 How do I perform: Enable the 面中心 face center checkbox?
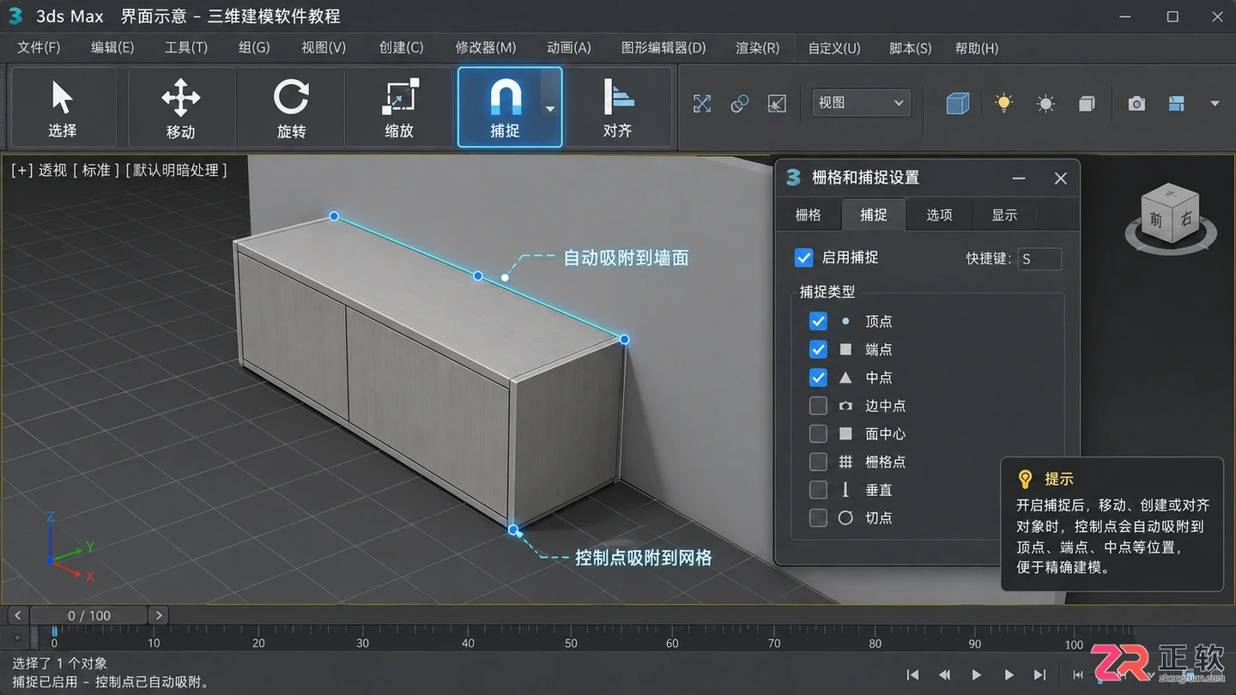tap(818, 433)
